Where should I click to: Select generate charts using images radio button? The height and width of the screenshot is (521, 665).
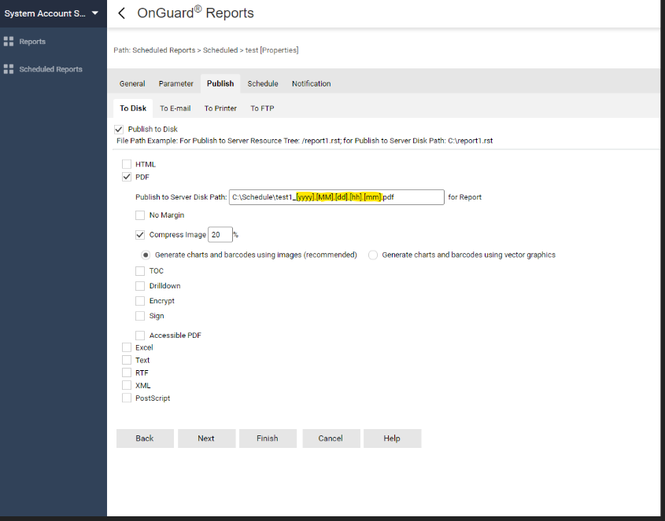point(146,255)
